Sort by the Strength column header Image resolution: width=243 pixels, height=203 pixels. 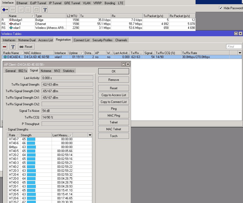point(36,135)
